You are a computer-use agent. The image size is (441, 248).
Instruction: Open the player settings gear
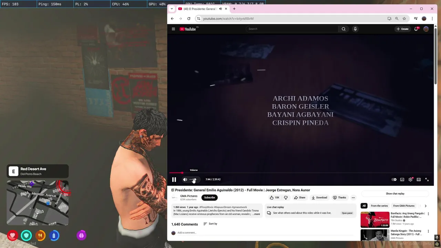(x=410, y=179)
